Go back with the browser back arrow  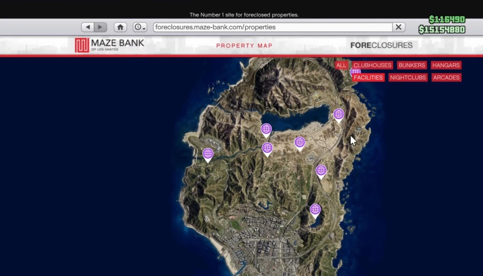pyautogui.click(x=88, y=27)
